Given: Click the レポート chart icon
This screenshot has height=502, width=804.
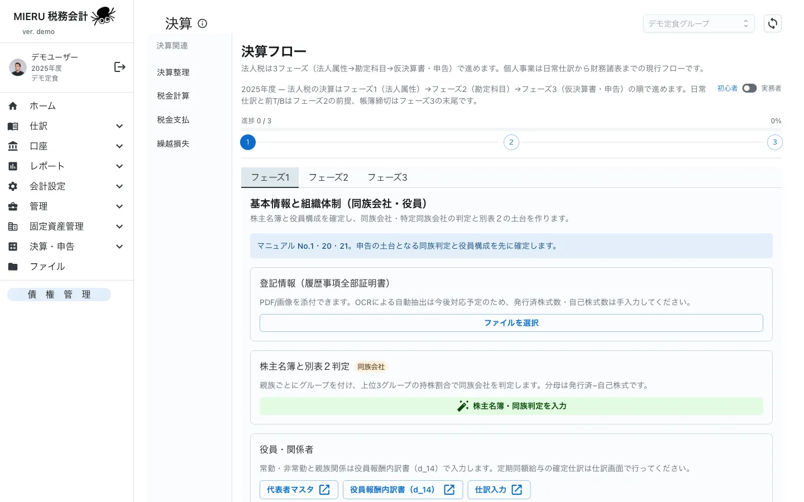Looking at the screenshot, I should [13, 166].
